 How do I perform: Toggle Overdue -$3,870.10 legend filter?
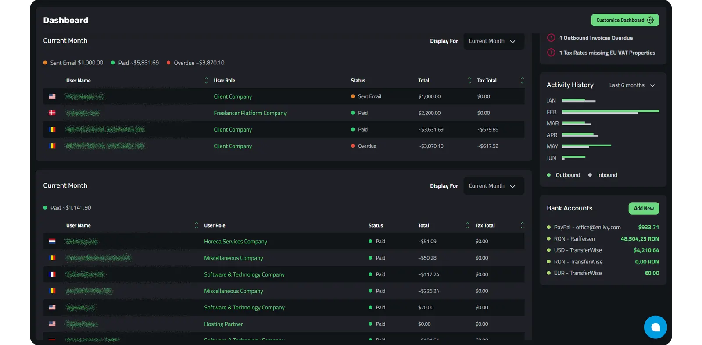pyautogui.click(x=196, y=63)
